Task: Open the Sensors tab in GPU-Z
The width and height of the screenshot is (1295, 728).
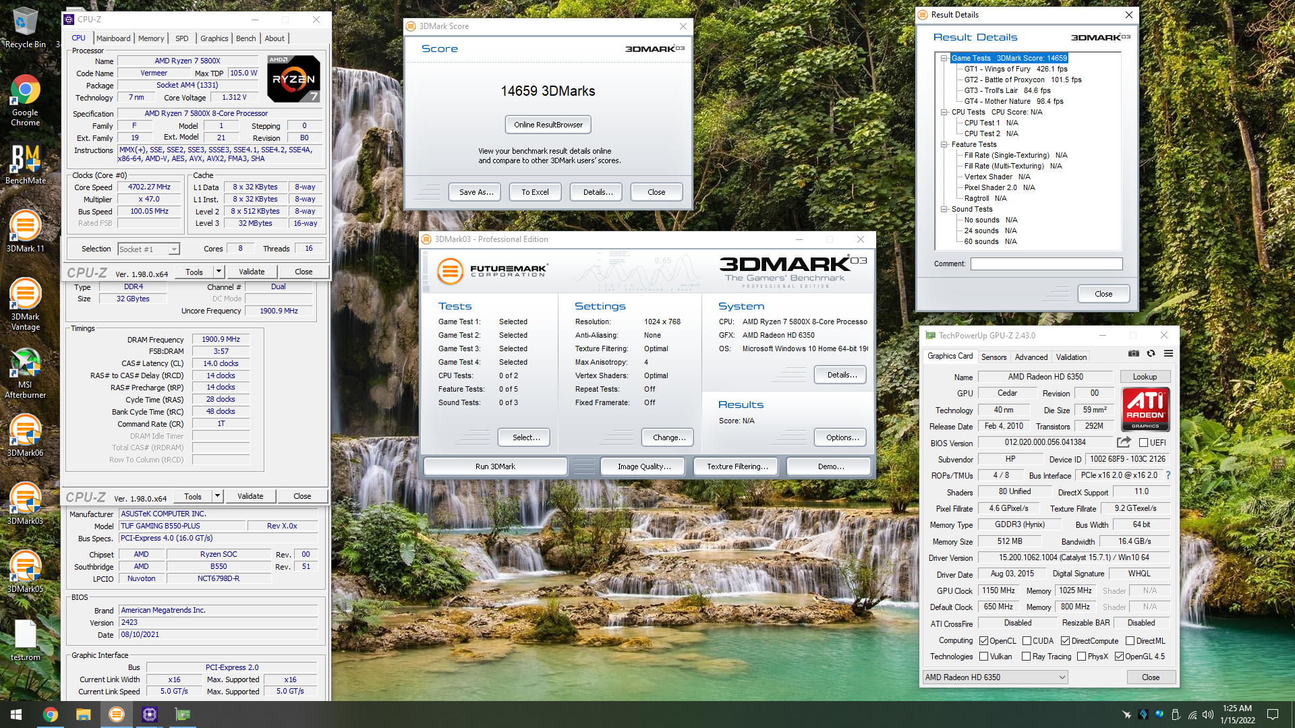Action: point(994,357)
